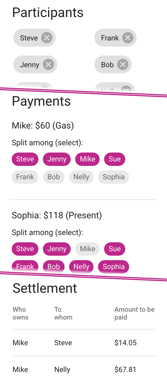Include Mike in Present split
167x382 pixels.
[87, 249]
